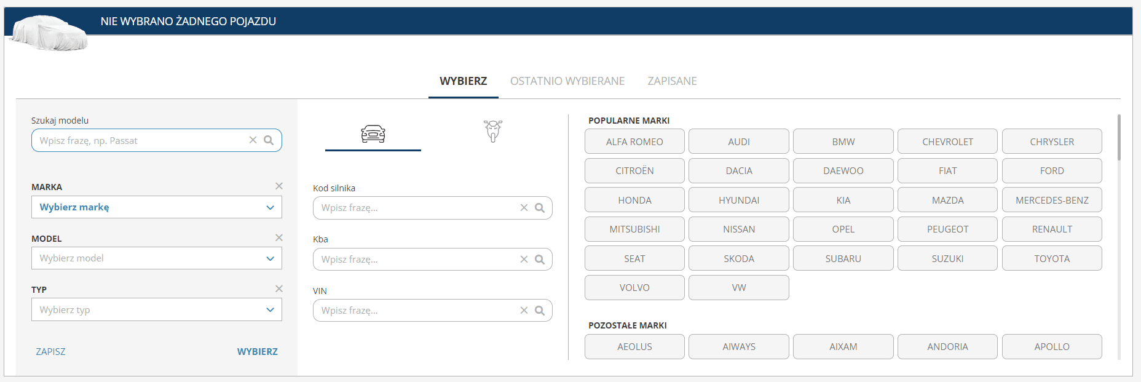1141x382 pixels.
Task: Clear the MARKA selection with X
Action: click(x=279, y=186)
